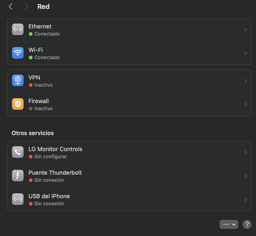Open the Firewall Inactivo entry
Viewport: 256px width, 236px height.
129,104
